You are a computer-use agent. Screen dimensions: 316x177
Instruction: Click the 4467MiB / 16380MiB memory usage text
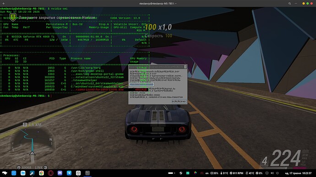pos(93,40)
